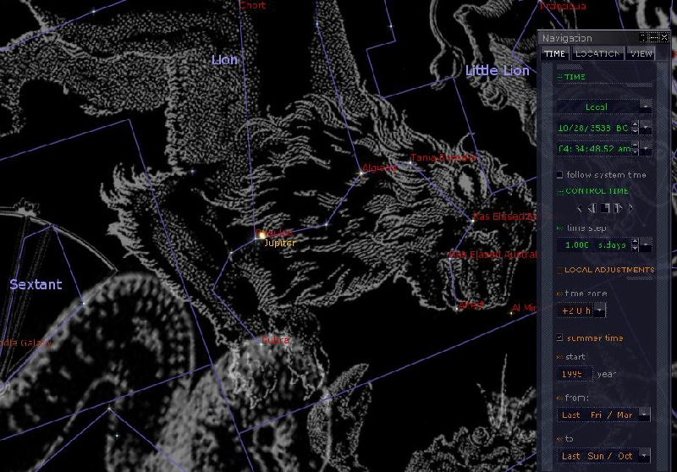Enable follow system time checkbox

pos(559,175)
